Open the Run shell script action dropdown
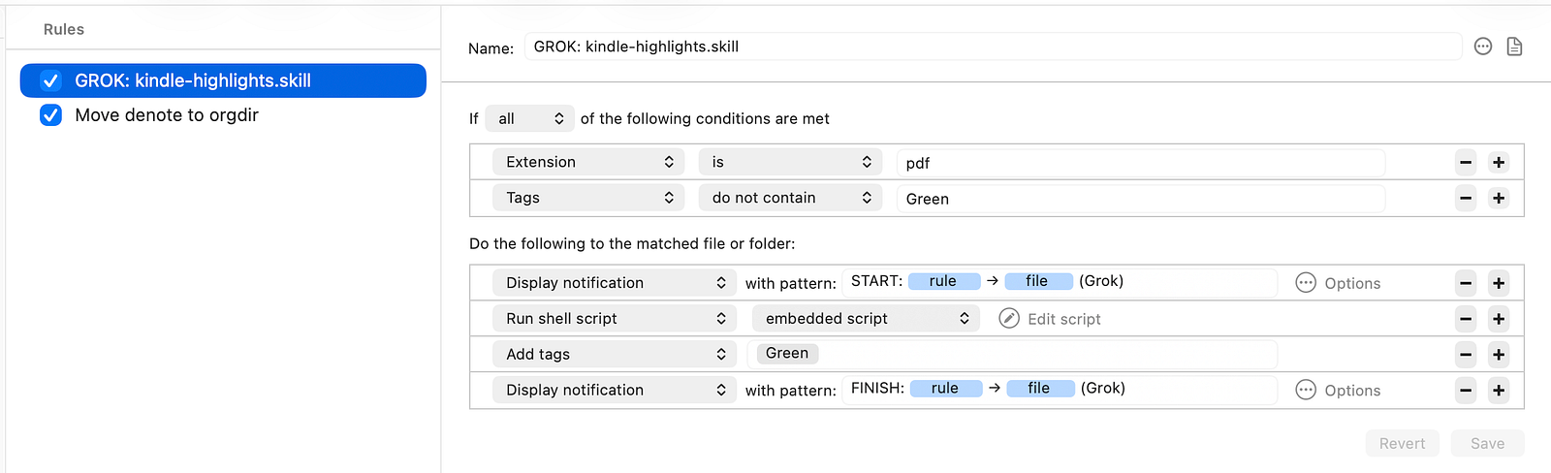 tap(614, 319)
